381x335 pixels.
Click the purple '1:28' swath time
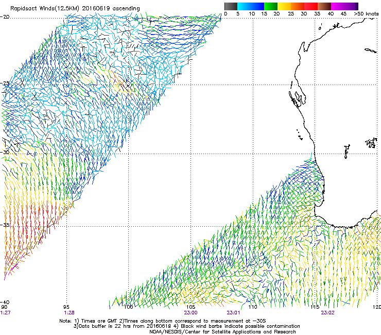coord(70,313)
